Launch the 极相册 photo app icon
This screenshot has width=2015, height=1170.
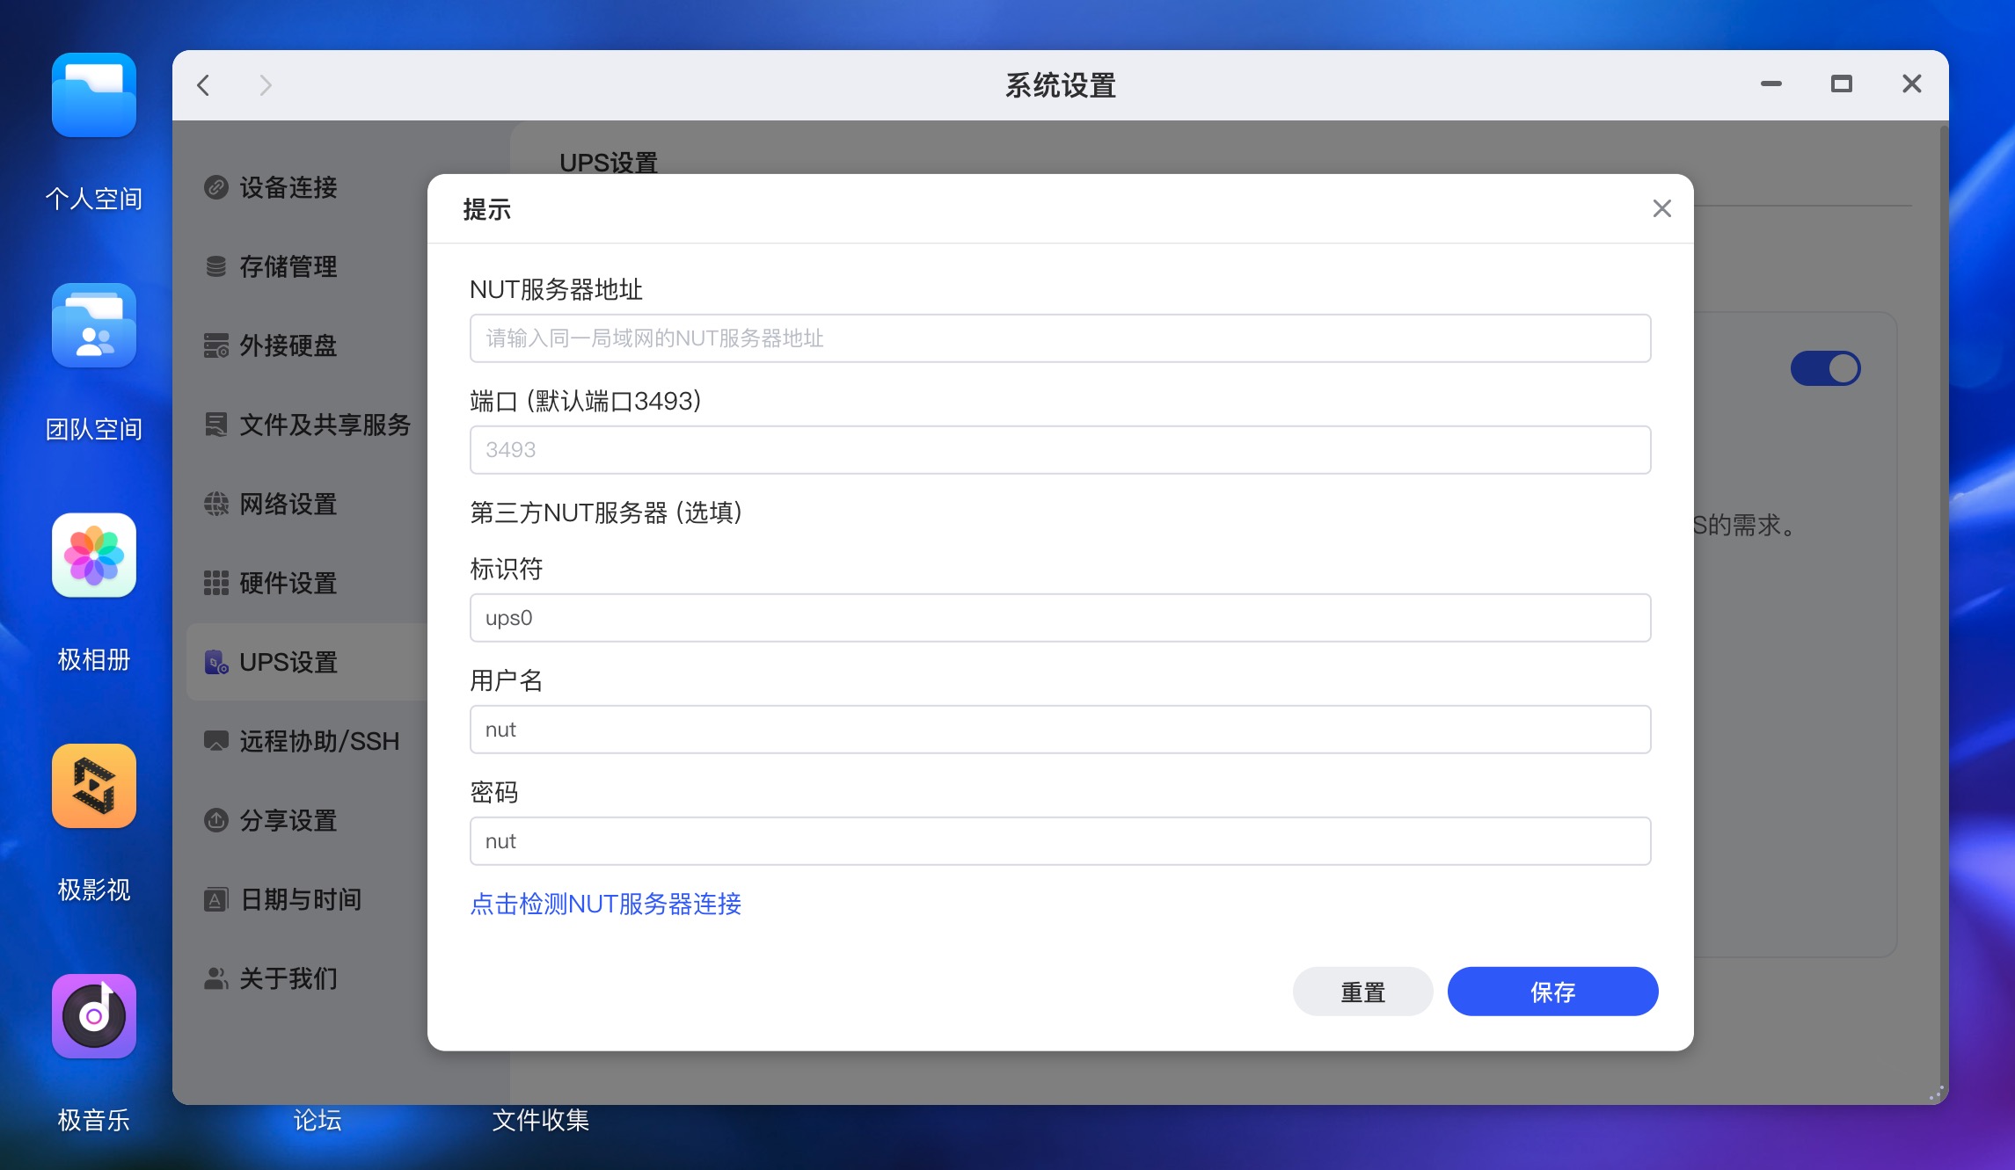pos(93,556)
